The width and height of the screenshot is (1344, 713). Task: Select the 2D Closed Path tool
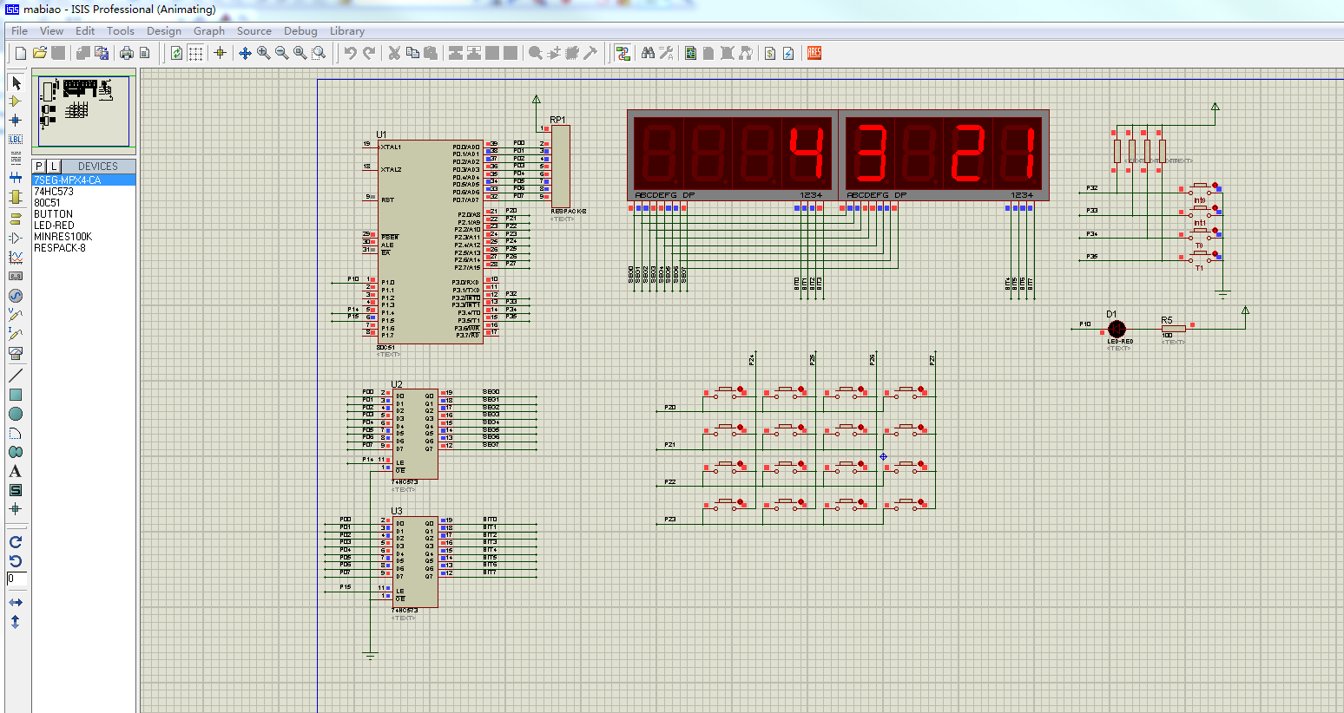pyautogui.click(x=16, y=452)
